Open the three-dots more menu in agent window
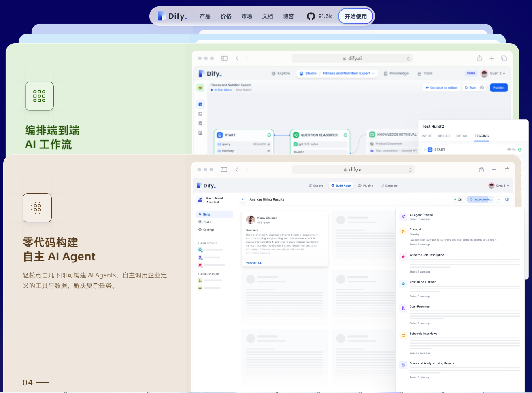Screen dimensions: 532x393 [x=499, y=199]
